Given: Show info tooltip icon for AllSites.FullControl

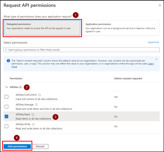Looking at the screenshot, I should 40,95.
